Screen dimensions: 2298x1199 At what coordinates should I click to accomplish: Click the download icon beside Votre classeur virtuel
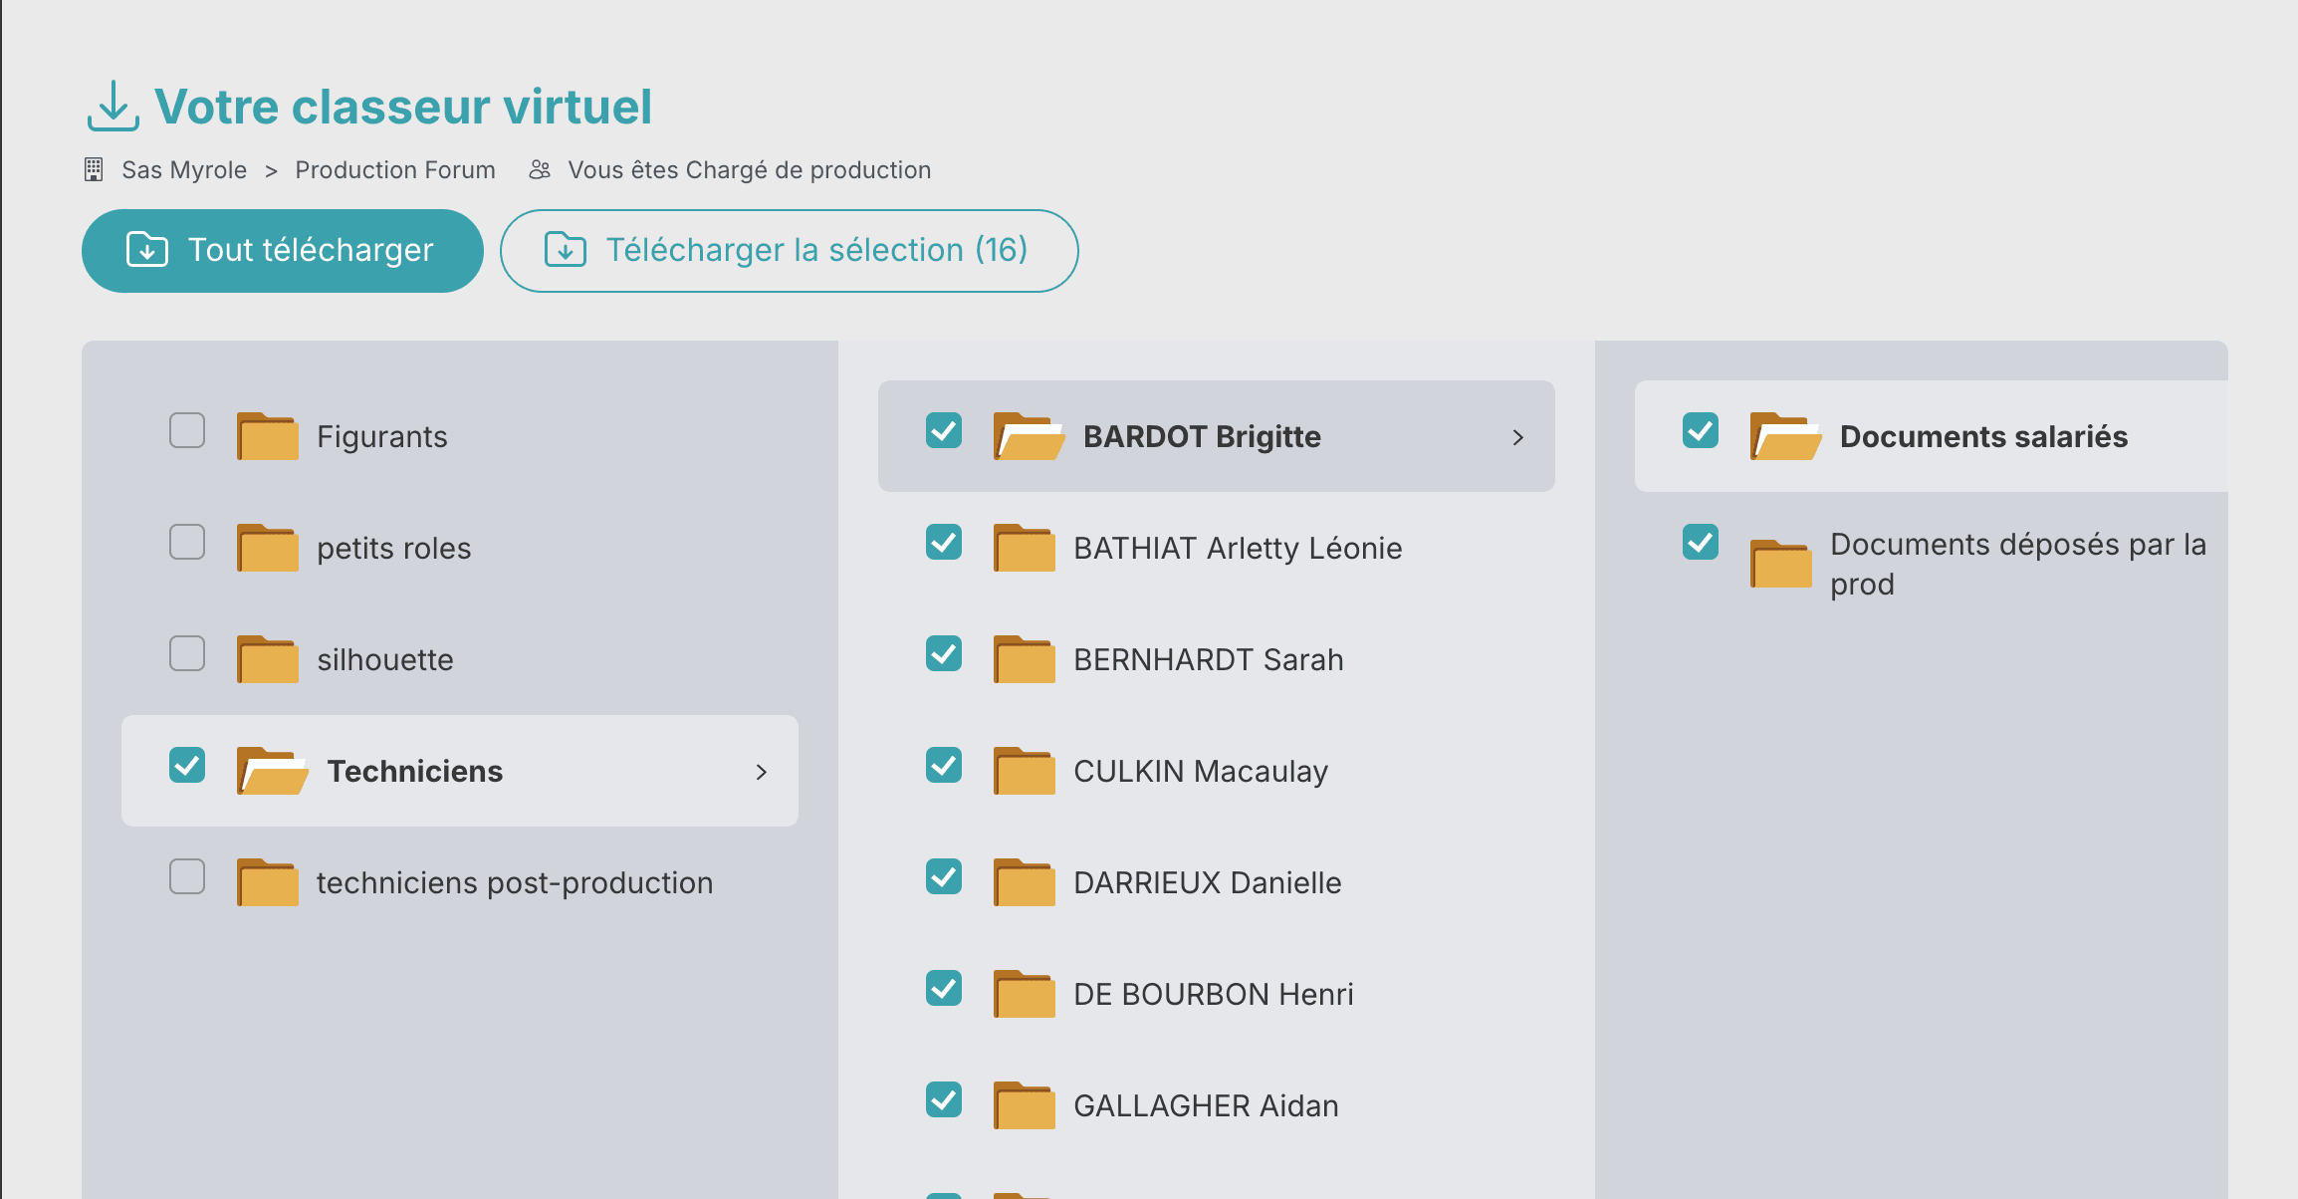(x=113, y=107)
